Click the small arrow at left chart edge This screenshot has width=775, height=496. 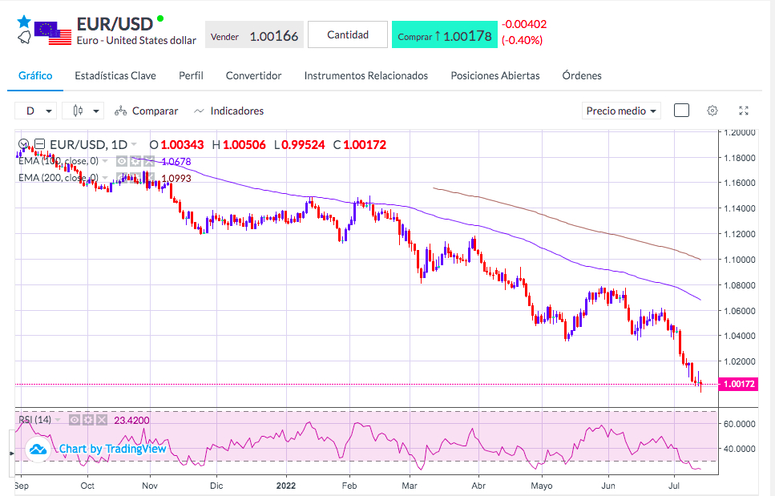click(12, 453)
